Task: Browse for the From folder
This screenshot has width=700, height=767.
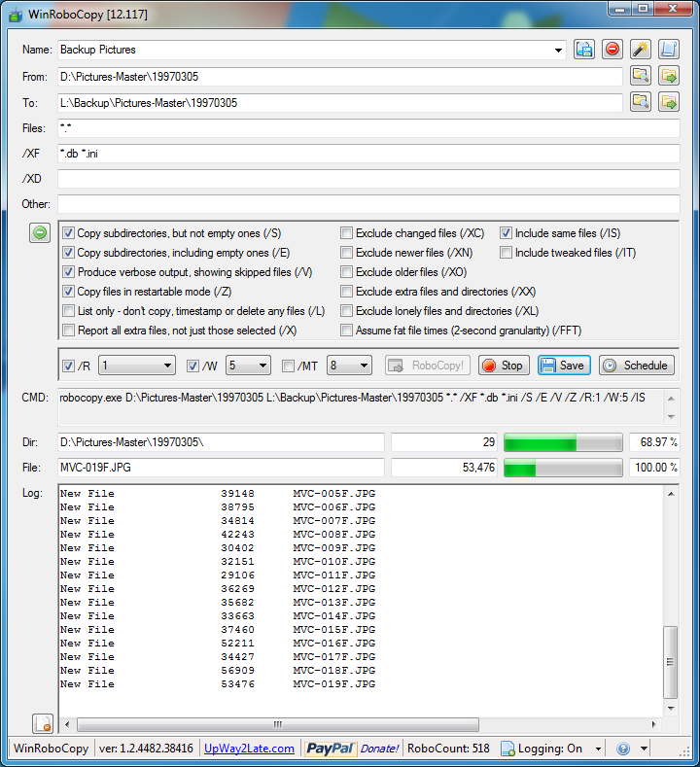Action: point(641,76)
